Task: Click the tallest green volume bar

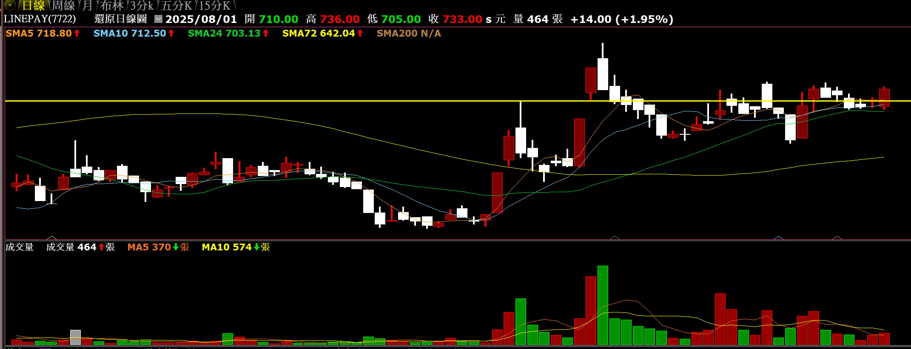Action: 603,305
